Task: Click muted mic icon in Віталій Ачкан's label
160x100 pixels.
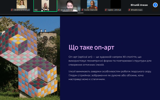Action: point(129,10)
